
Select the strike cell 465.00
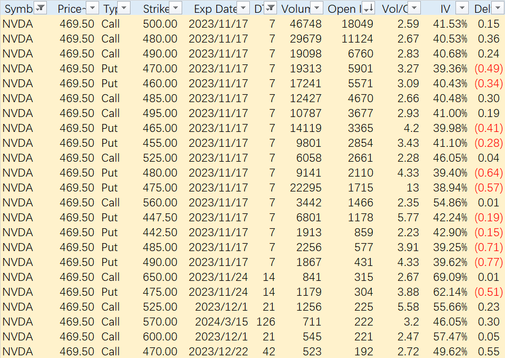pyautogui.click(x=160, y=128)
